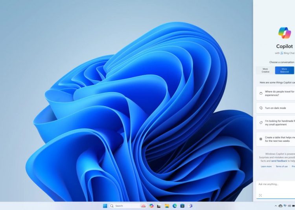The image size is (295, 210).
Task: Click the search highlight icon in Search box
Action: click(x=143, y=206)
